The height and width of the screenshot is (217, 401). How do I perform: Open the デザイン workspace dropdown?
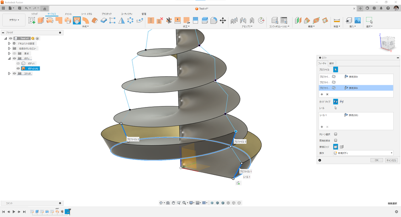(14, 20)
